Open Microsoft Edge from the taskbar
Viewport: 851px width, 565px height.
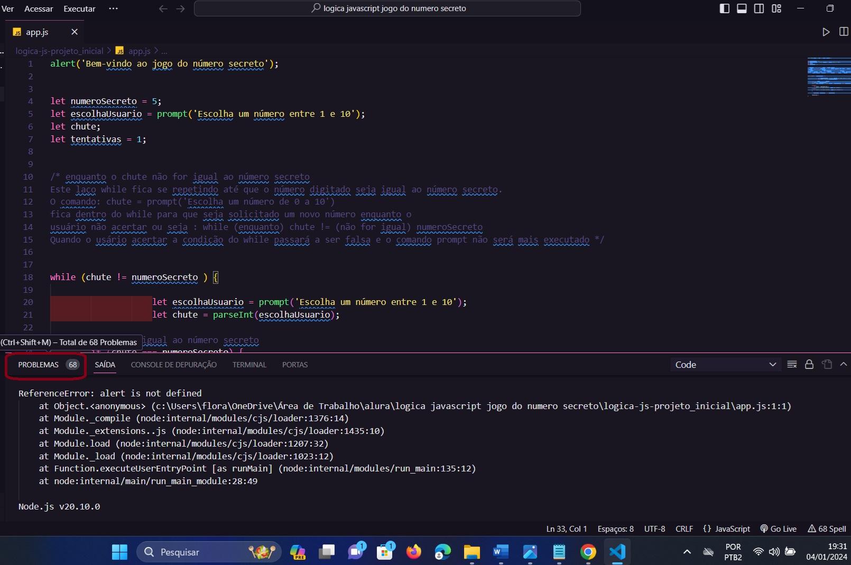pyautogui.click(x=443, y=552)
